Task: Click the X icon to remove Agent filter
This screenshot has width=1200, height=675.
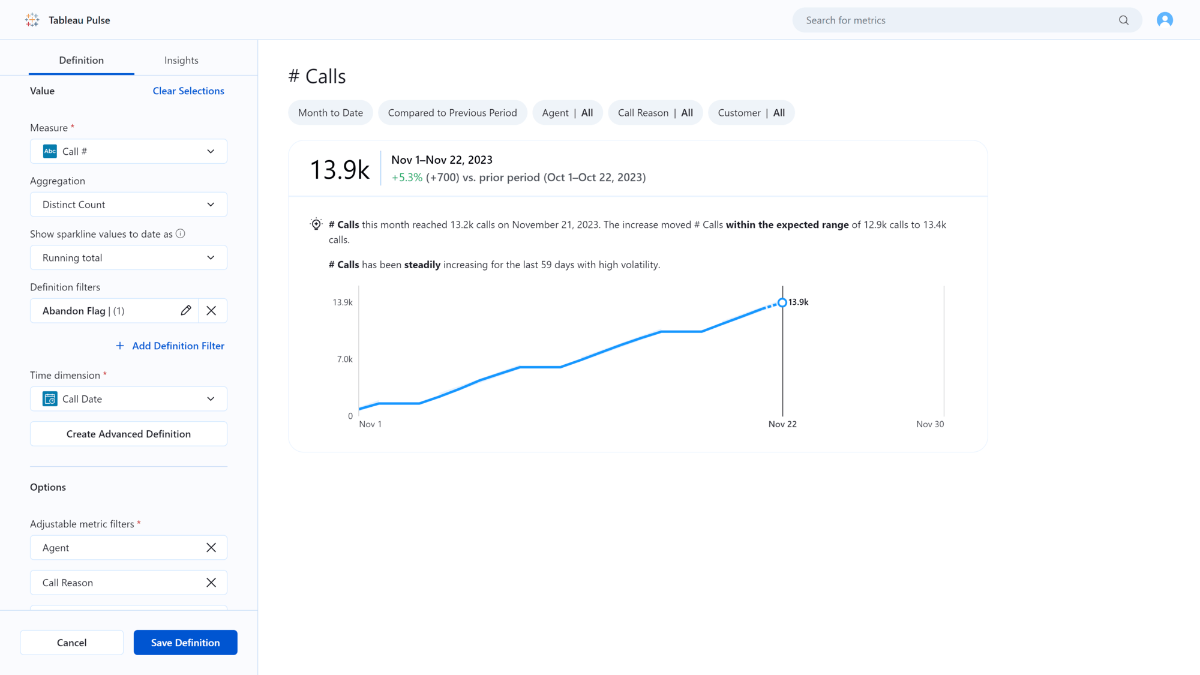Action: (x=210, y=547)
